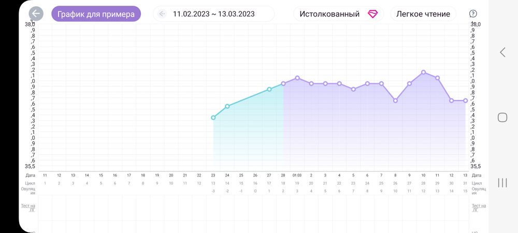
Task: Select the first data point on 23rd
Action: 213,118
